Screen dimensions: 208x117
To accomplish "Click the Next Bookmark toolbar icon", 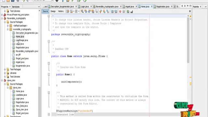I will click(x=104, y=12).
